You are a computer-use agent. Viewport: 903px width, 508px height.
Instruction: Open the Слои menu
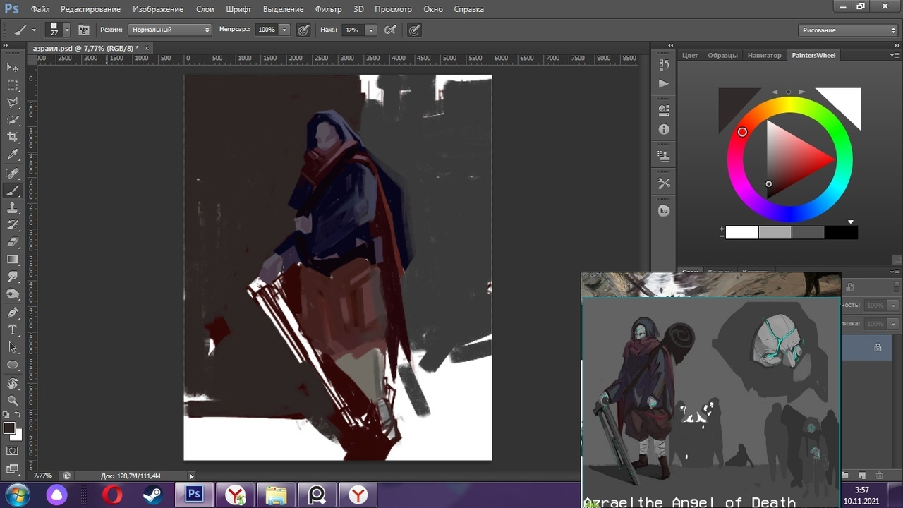(x=205, y=9)
